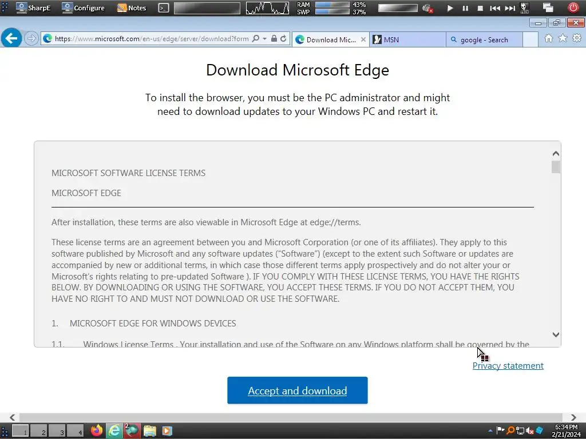Click the SWP usage bar

pos(332,11)
